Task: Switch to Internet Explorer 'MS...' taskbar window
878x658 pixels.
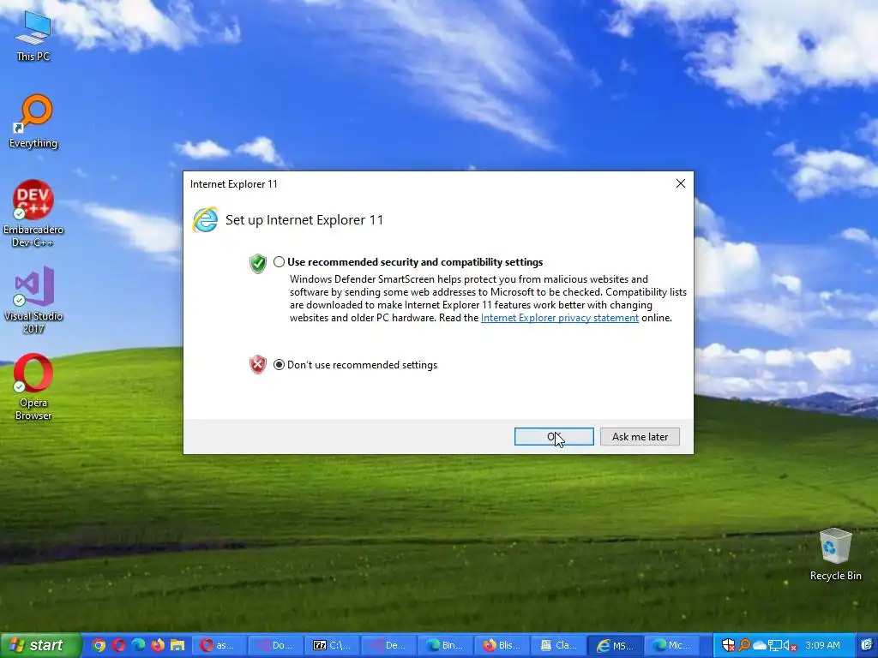Action: pos(616,645)
